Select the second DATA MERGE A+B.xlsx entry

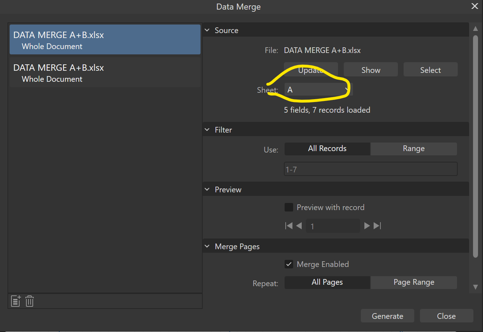point(105,73)
